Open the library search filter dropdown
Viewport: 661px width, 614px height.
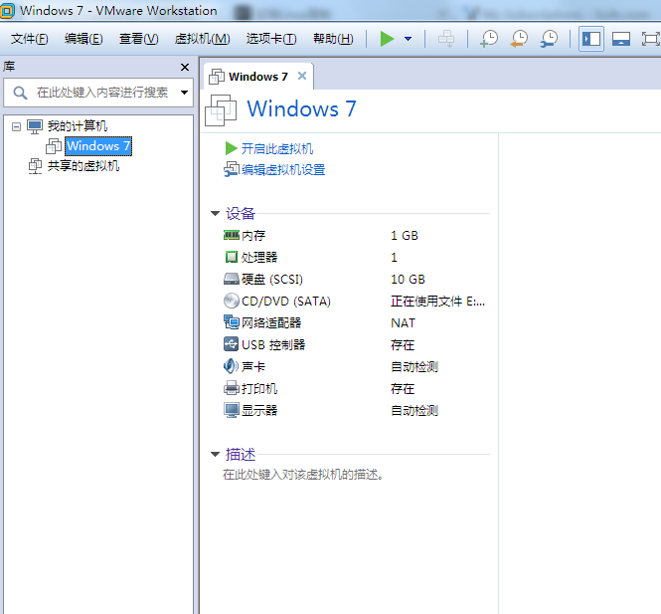[184, 92]
